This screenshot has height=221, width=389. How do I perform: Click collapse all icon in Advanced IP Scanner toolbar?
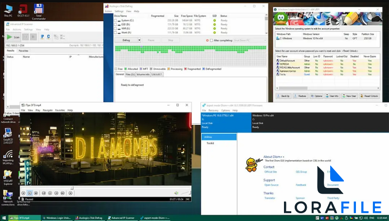coord(62,37)
